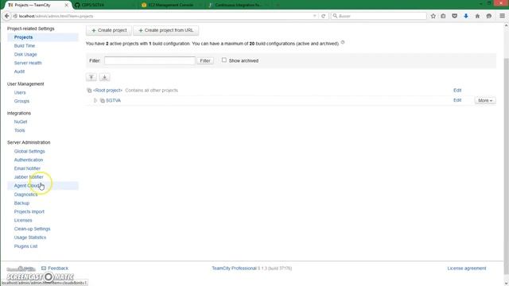Open the Audit page
Viewport: 509px width, 286px height.
coord(19,71)
